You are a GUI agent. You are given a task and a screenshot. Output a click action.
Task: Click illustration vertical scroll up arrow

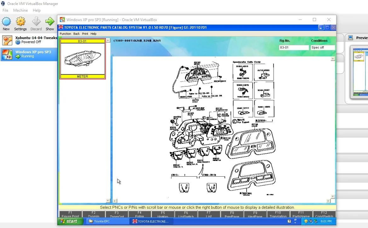(x=333, y=59)
